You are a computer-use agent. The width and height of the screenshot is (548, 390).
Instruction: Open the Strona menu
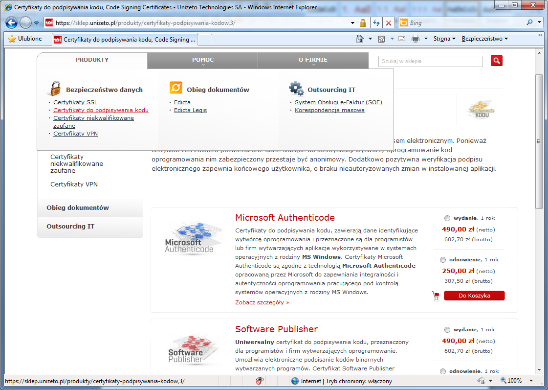point(444,39)
